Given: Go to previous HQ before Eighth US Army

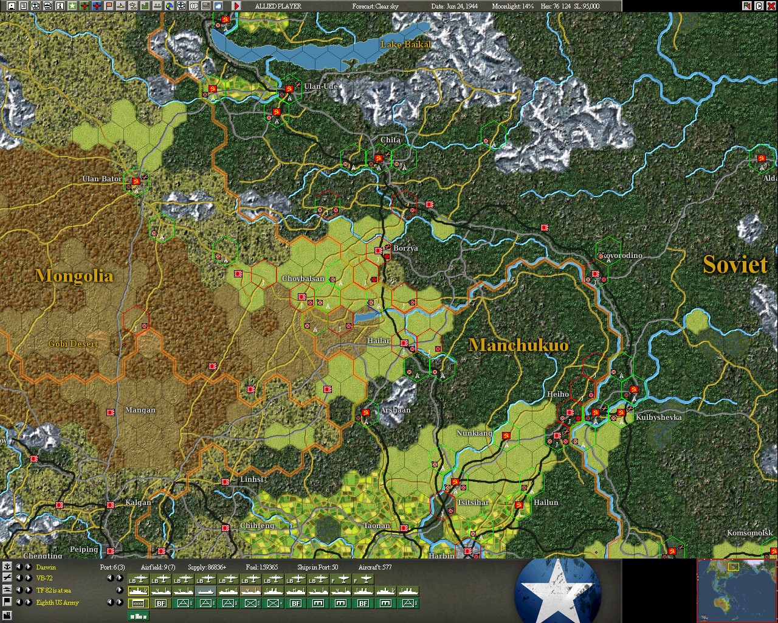Looking at the screenshot, I should click(19, 602).
